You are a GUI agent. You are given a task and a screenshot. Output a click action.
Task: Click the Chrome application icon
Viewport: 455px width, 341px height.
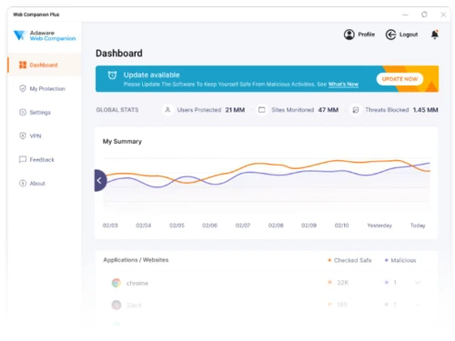point(116,283)
